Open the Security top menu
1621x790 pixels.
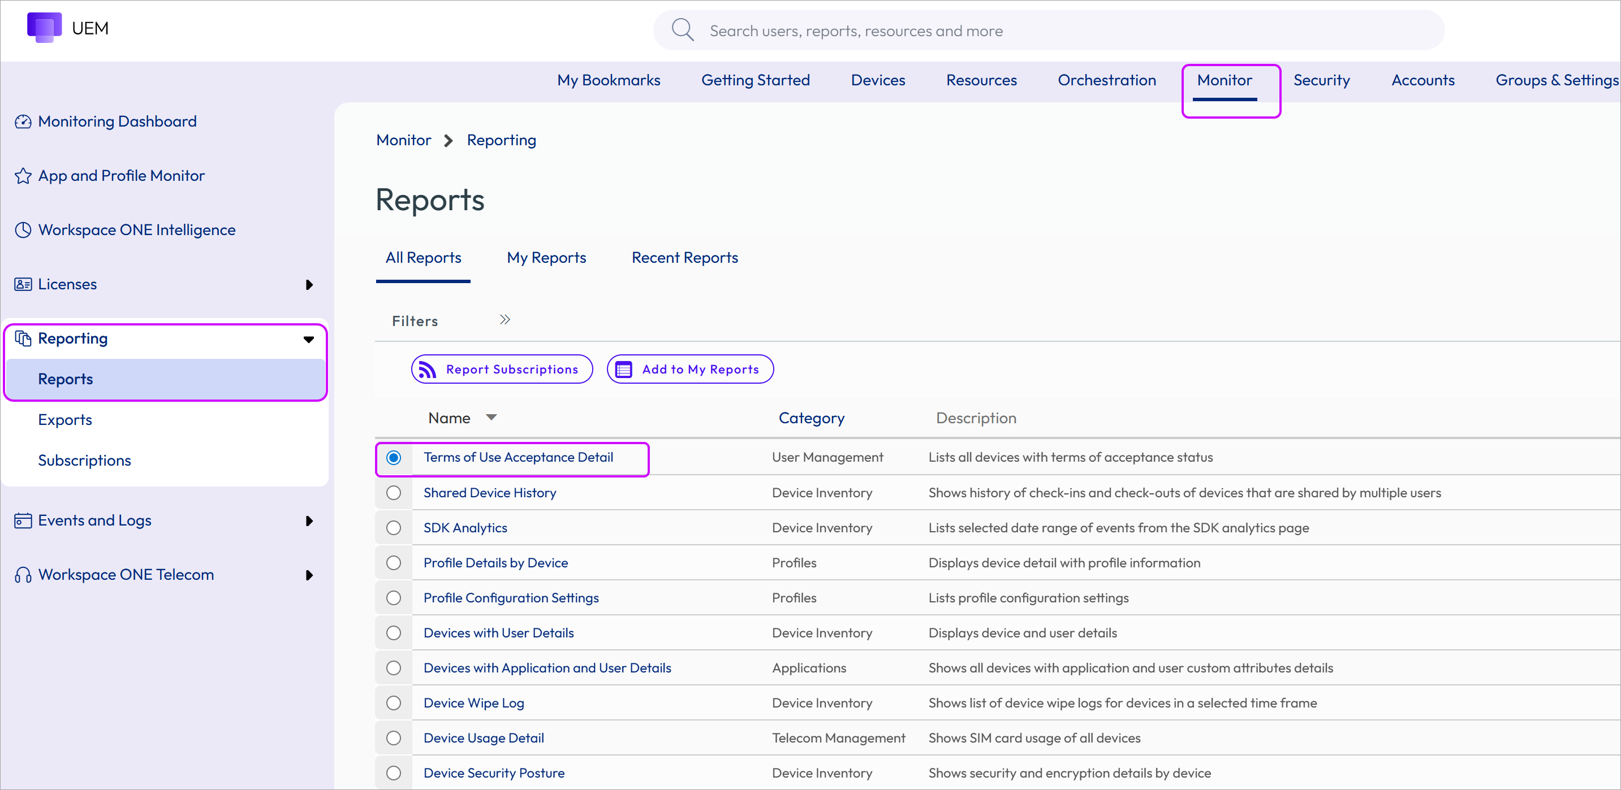[1321, 80]
